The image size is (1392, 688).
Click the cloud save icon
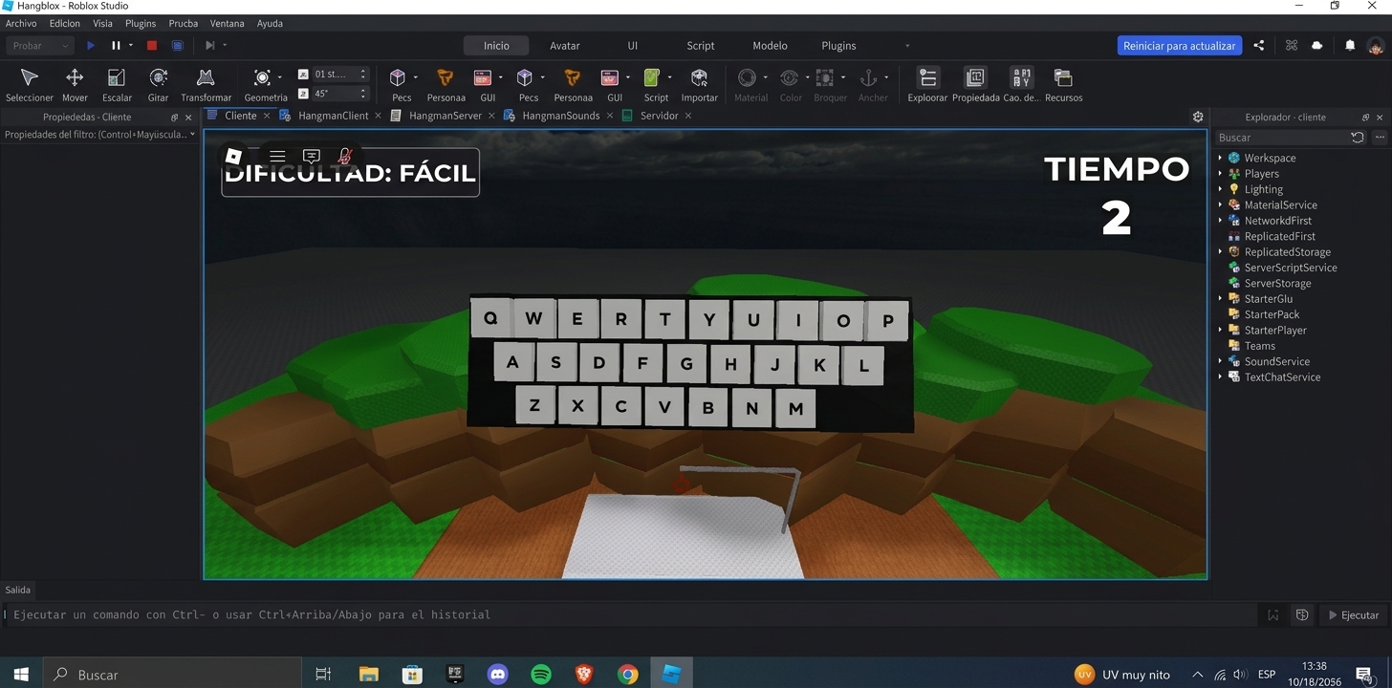(x=1317, y=45)
